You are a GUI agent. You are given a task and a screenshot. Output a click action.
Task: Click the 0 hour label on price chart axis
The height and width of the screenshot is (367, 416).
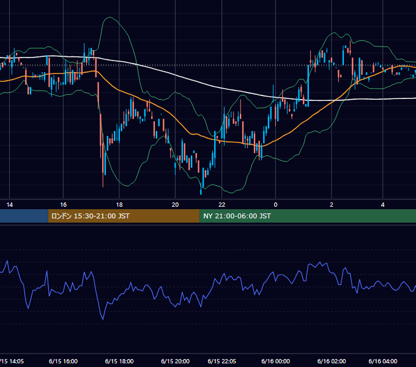pos(275,205)
